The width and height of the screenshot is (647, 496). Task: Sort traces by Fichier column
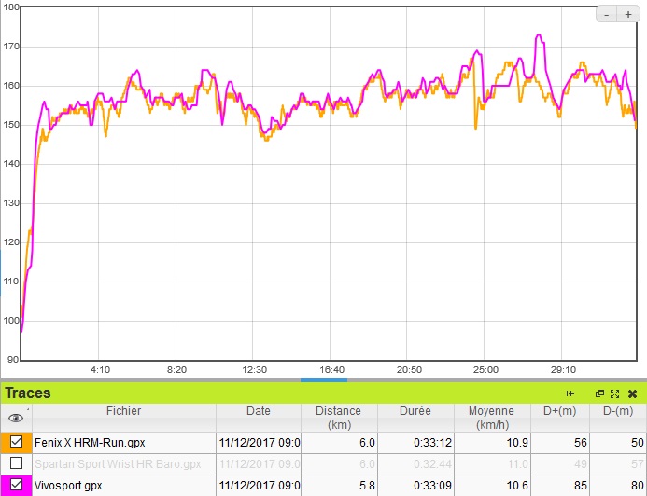124,411
